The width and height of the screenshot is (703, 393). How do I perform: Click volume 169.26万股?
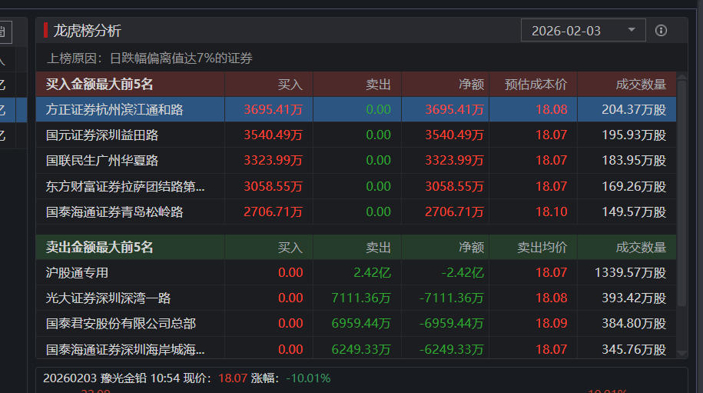634,186
